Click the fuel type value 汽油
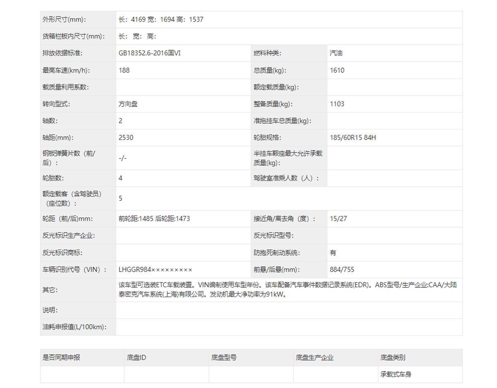This screenshot has width=497, height=388. point(336,53)
